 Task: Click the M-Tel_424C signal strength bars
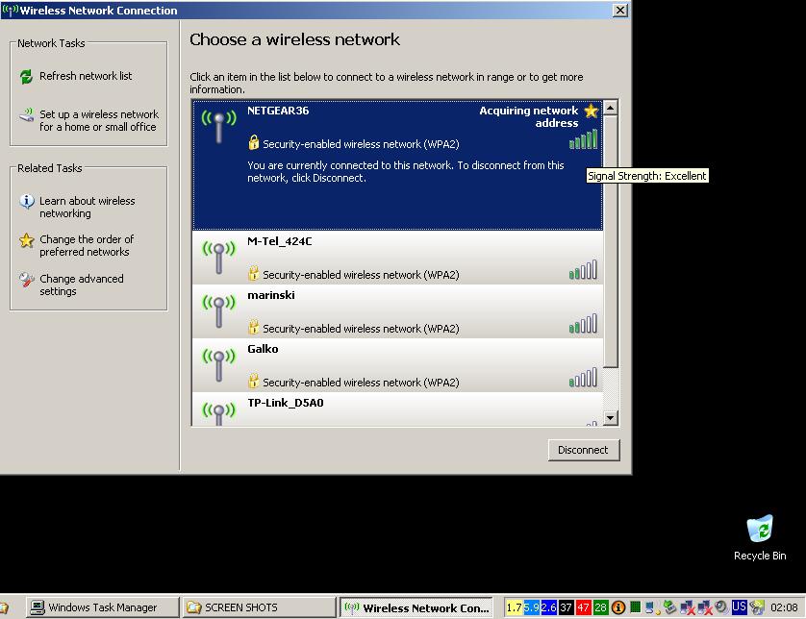tap(583, 270)
